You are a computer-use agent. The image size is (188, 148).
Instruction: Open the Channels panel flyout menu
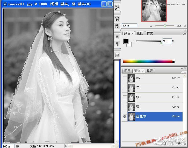(x=185, y=72)
